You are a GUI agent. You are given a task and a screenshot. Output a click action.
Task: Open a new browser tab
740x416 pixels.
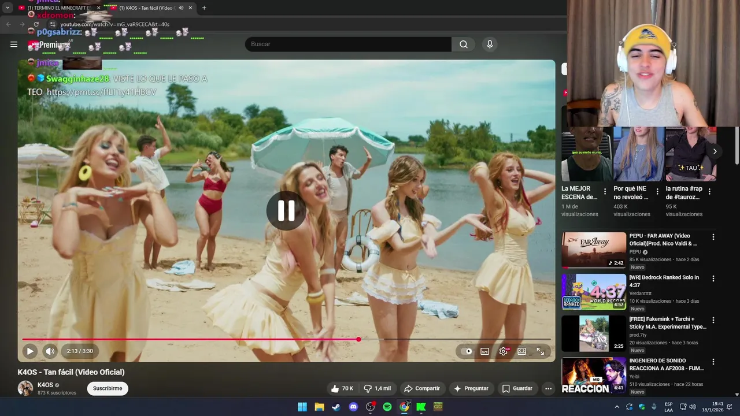[x=204, y=8]
